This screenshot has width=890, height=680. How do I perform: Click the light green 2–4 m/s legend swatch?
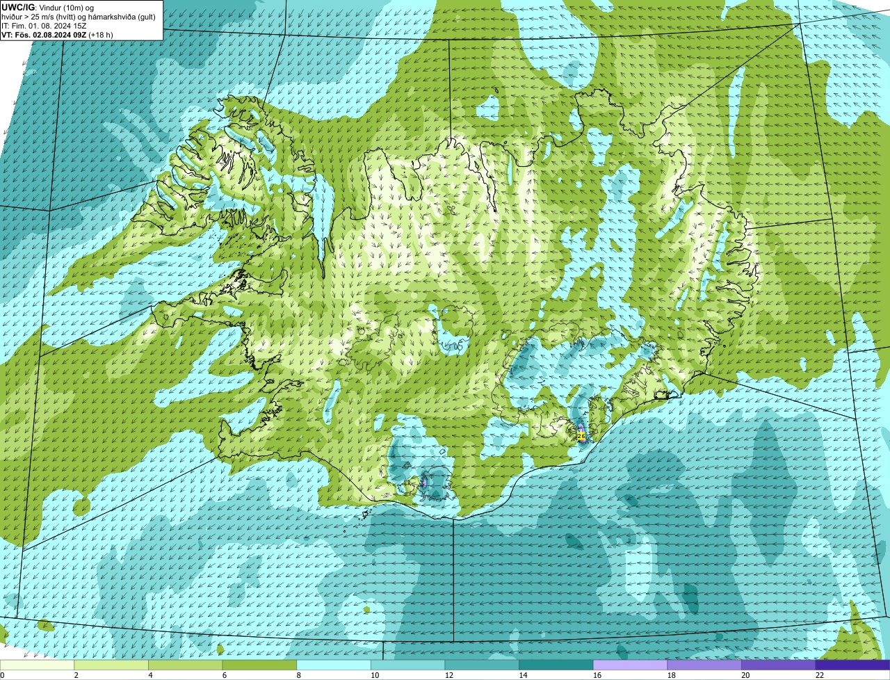(x=111, y=665)
